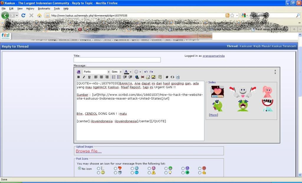The width and height of the screenshot is (302, 183).
Task: Align message text left
Action: [96, 77]
